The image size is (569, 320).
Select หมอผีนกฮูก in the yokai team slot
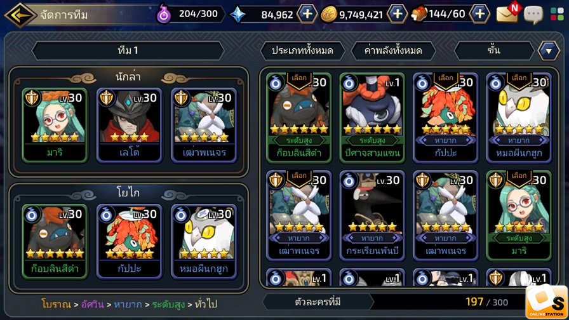pyautogui.click(x=204, y=241)
